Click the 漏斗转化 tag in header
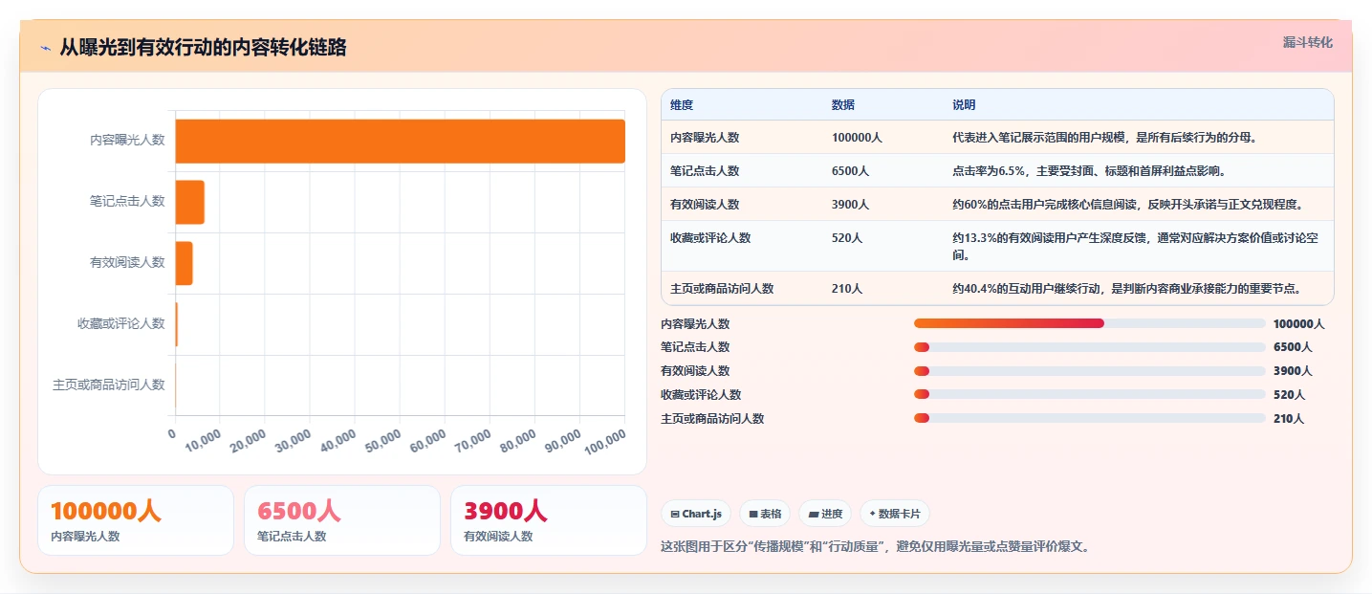Image resolution: width=1372 pixels, height=594 pixels. [x=1307, y=42]
